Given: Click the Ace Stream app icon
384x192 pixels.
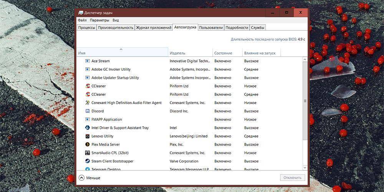Looking at the screenshot, I should (88, 61).
